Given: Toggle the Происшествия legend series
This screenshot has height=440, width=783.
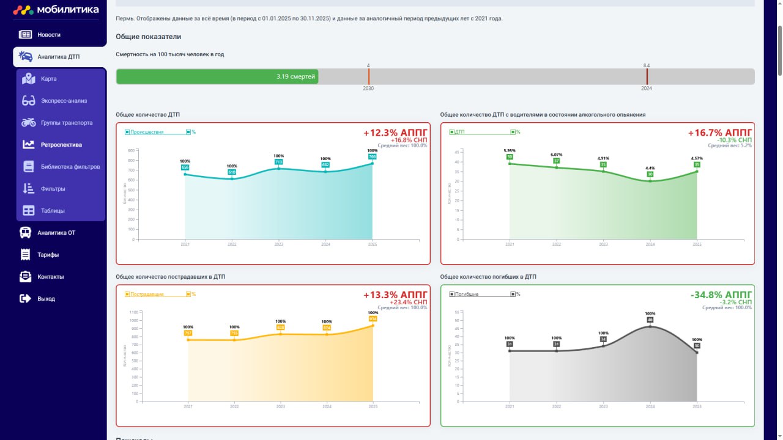Looking at the screenshot, I should tap(146, 132).
